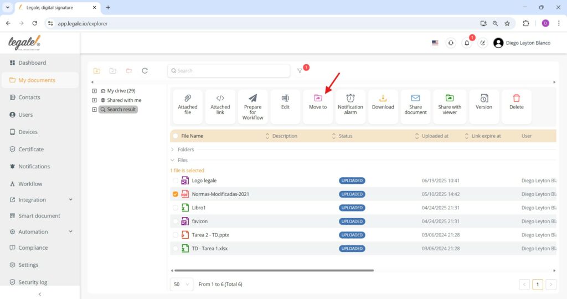Click the PDF icon of Normas-Modificadas-2021

click(185, 194)
